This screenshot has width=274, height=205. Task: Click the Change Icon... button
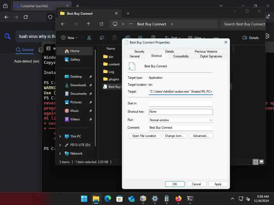click(174, 136)
